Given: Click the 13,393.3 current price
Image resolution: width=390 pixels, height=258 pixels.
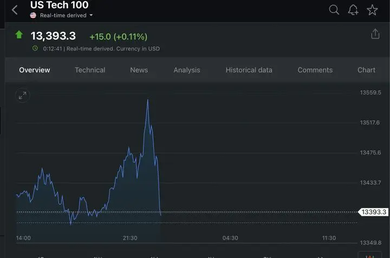Looking at the screenshot, I should [53, 36].
